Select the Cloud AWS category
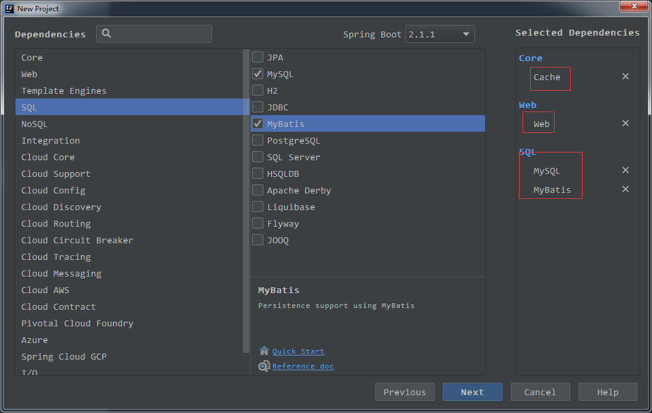Image resolution: width=652 pixels, height=413 pixels. [129, 290]
